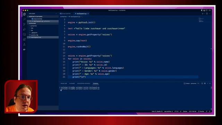Click the Prettier status bar item
The image size is (222, 125).
click(201, 111)
